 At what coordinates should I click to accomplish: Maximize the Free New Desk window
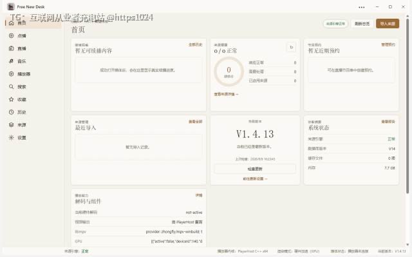tap(390, 7)
